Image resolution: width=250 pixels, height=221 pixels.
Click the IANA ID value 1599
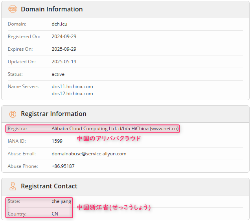[57, 141]
